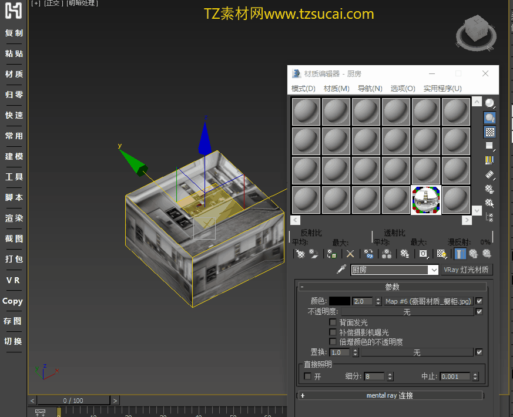513x417 pixels.
Task: Click 材质 in left sidebar
Action: click(14, 74)
